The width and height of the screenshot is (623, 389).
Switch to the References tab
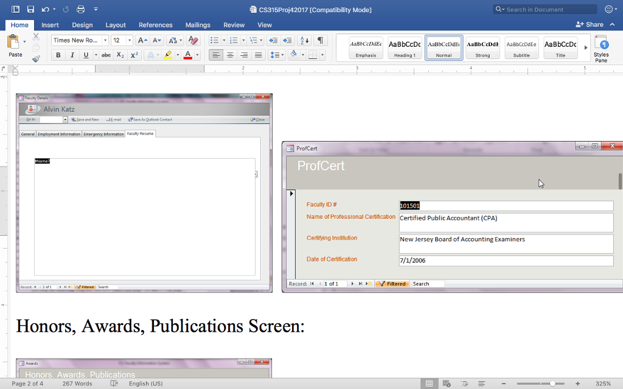156,25
